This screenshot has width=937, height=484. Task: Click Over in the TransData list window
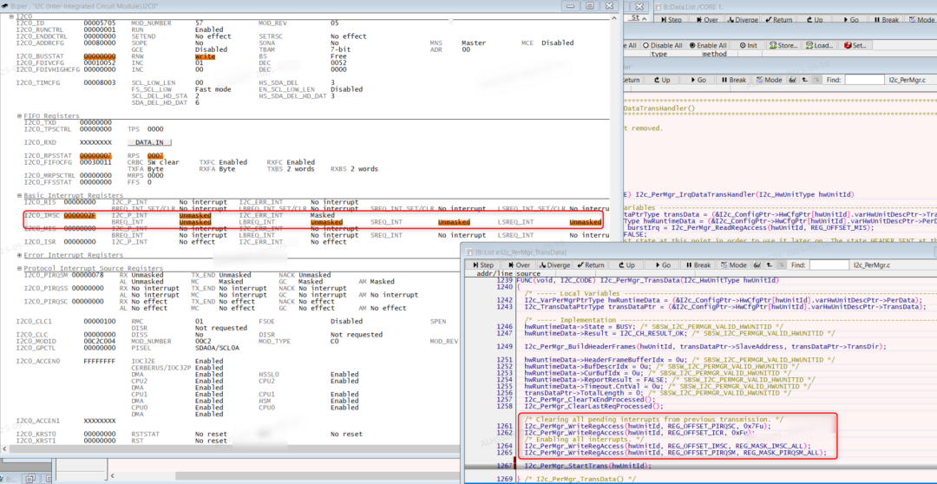(518, 265)
